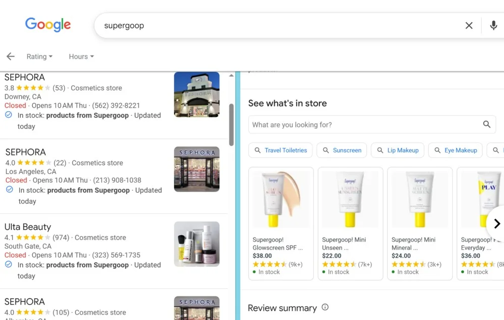
Task: Click the 'Review summary' heading
Action: click(x=282, y=308)
